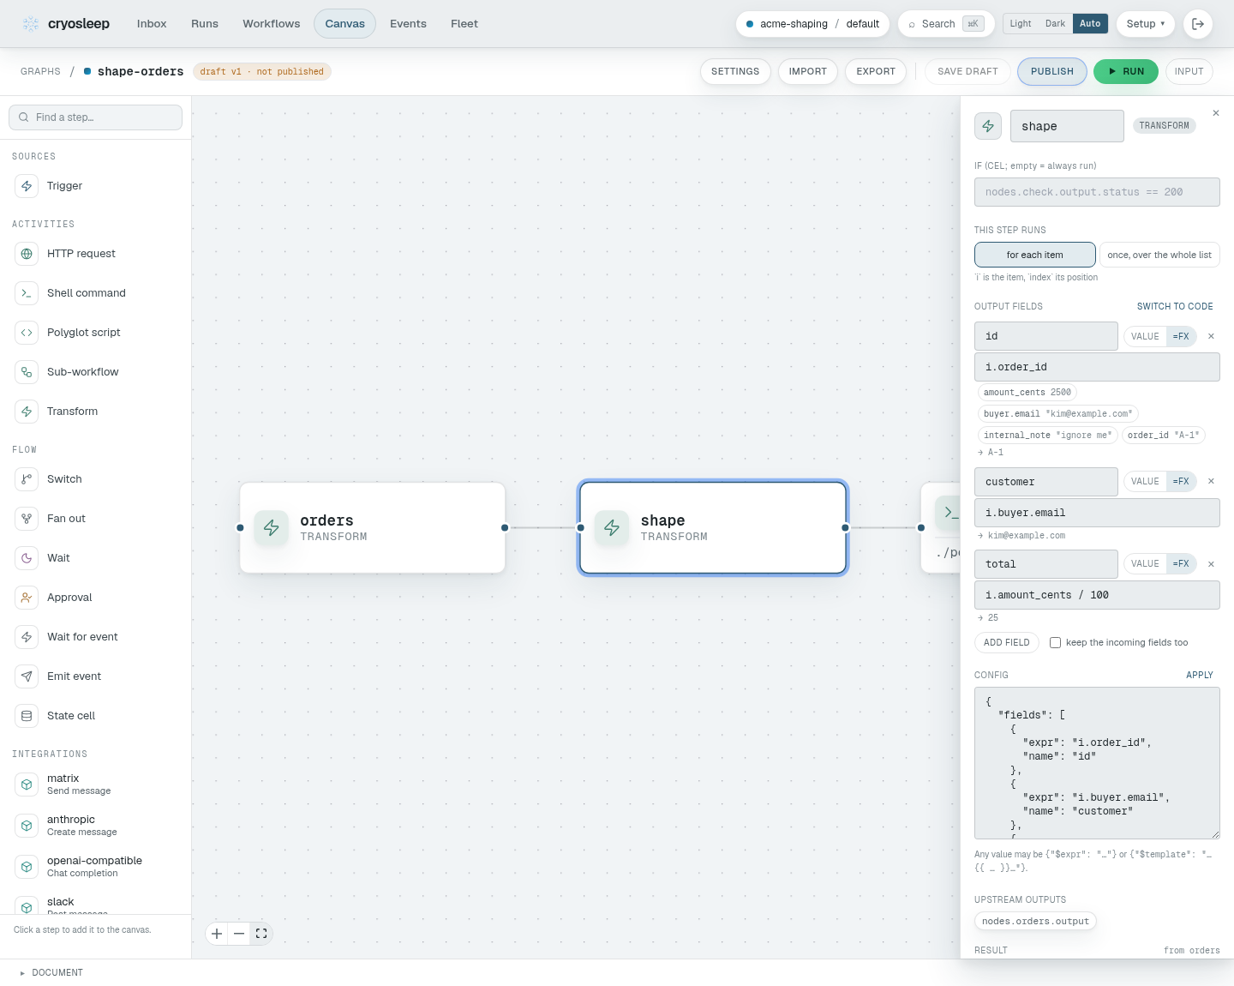Open the Inbox tab
Image resolution: width=1234 pixels, height=986 pixels.
[152, 24]
